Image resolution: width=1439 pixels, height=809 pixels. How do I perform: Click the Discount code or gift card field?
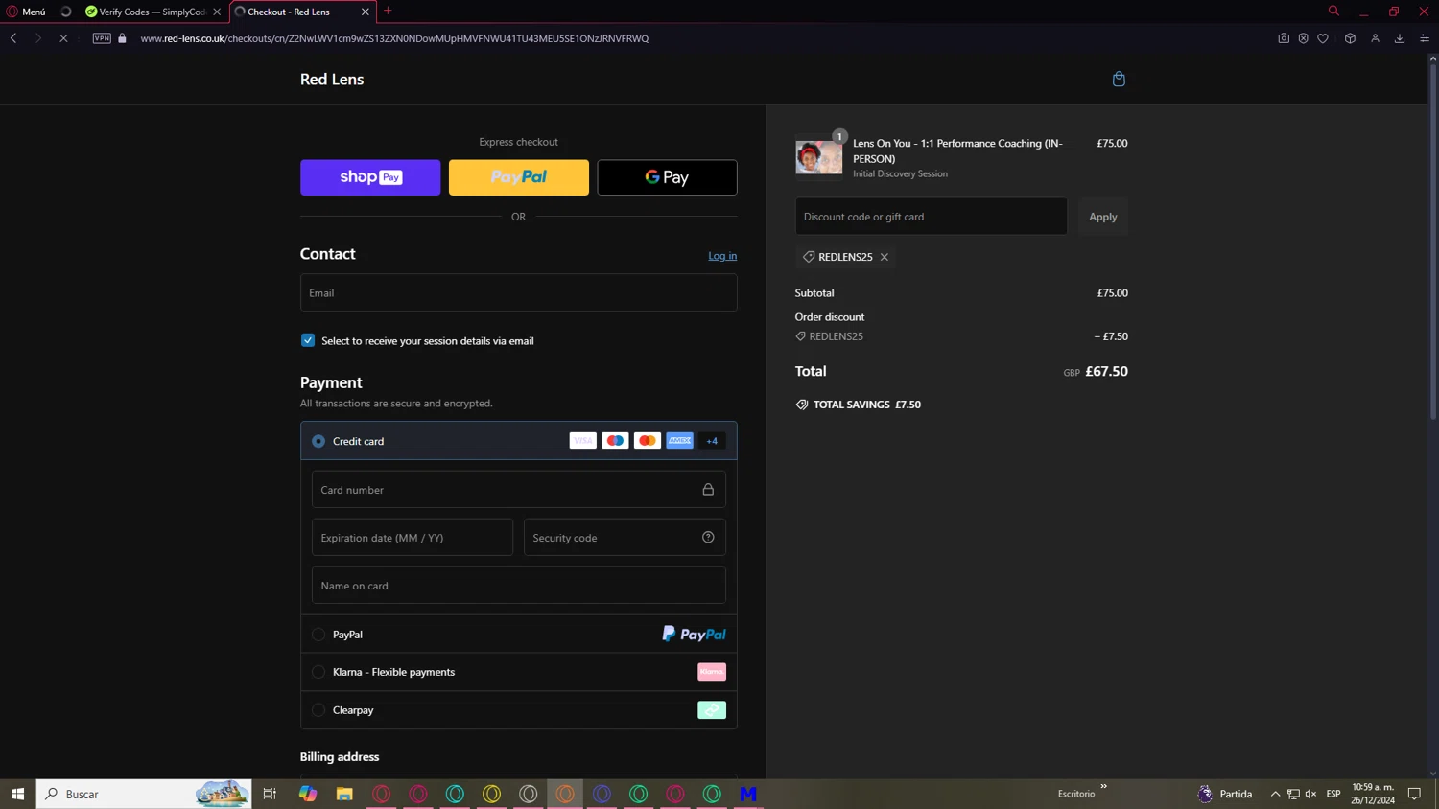931,217
